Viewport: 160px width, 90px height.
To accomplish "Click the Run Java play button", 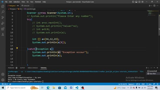I will click(x=149, y=5).
